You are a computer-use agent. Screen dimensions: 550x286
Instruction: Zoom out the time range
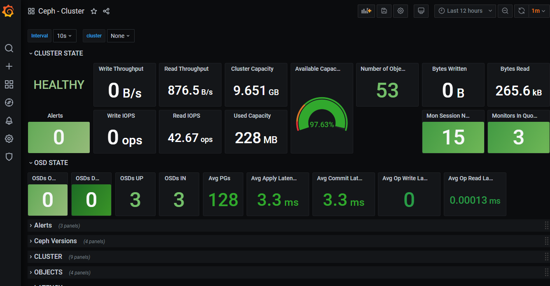click(x=505, y=11)
